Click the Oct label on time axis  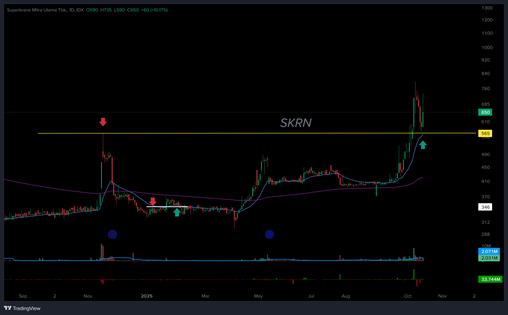pos(408,296)
